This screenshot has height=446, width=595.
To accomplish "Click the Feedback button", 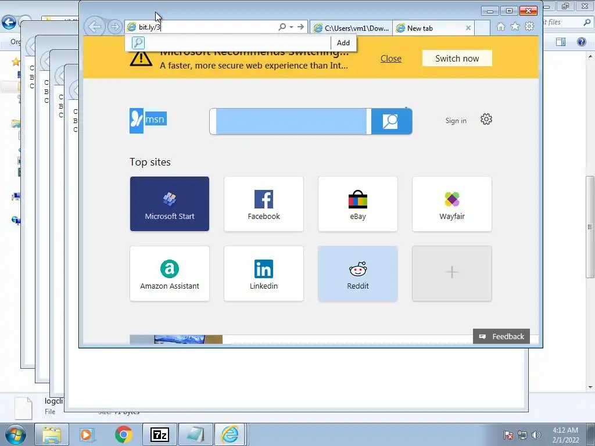I will (x=501, y=336).
